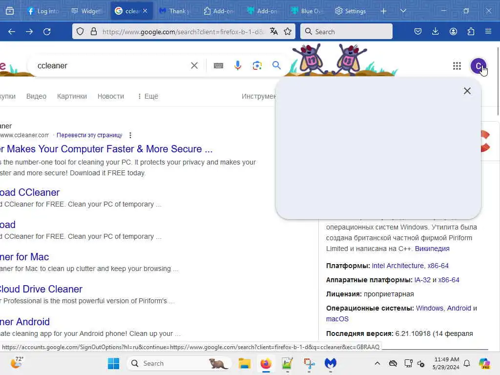Switch to Log into Facebook tab
Image resolution: width=500 pixels, height=375 pixels.
pos(43,11)
